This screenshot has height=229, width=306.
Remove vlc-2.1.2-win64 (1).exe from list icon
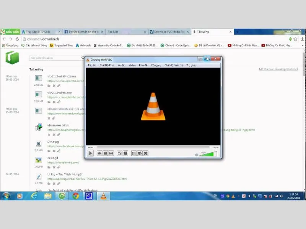[x=54, y=85]
